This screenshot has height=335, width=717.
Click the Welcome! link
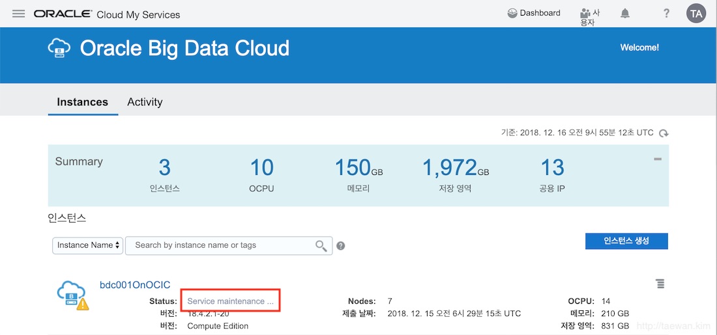click(x=639, y=47)
